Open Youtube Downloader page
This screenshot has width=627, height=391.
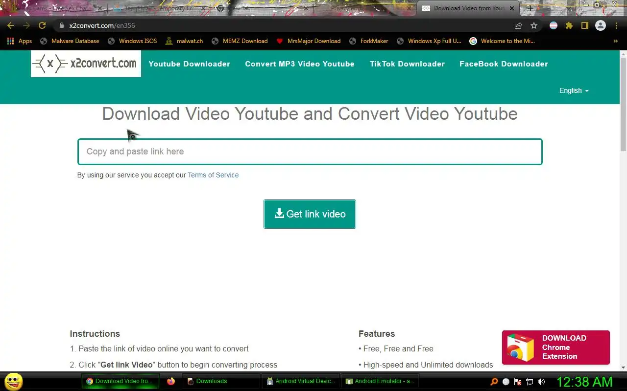(189, 64)
